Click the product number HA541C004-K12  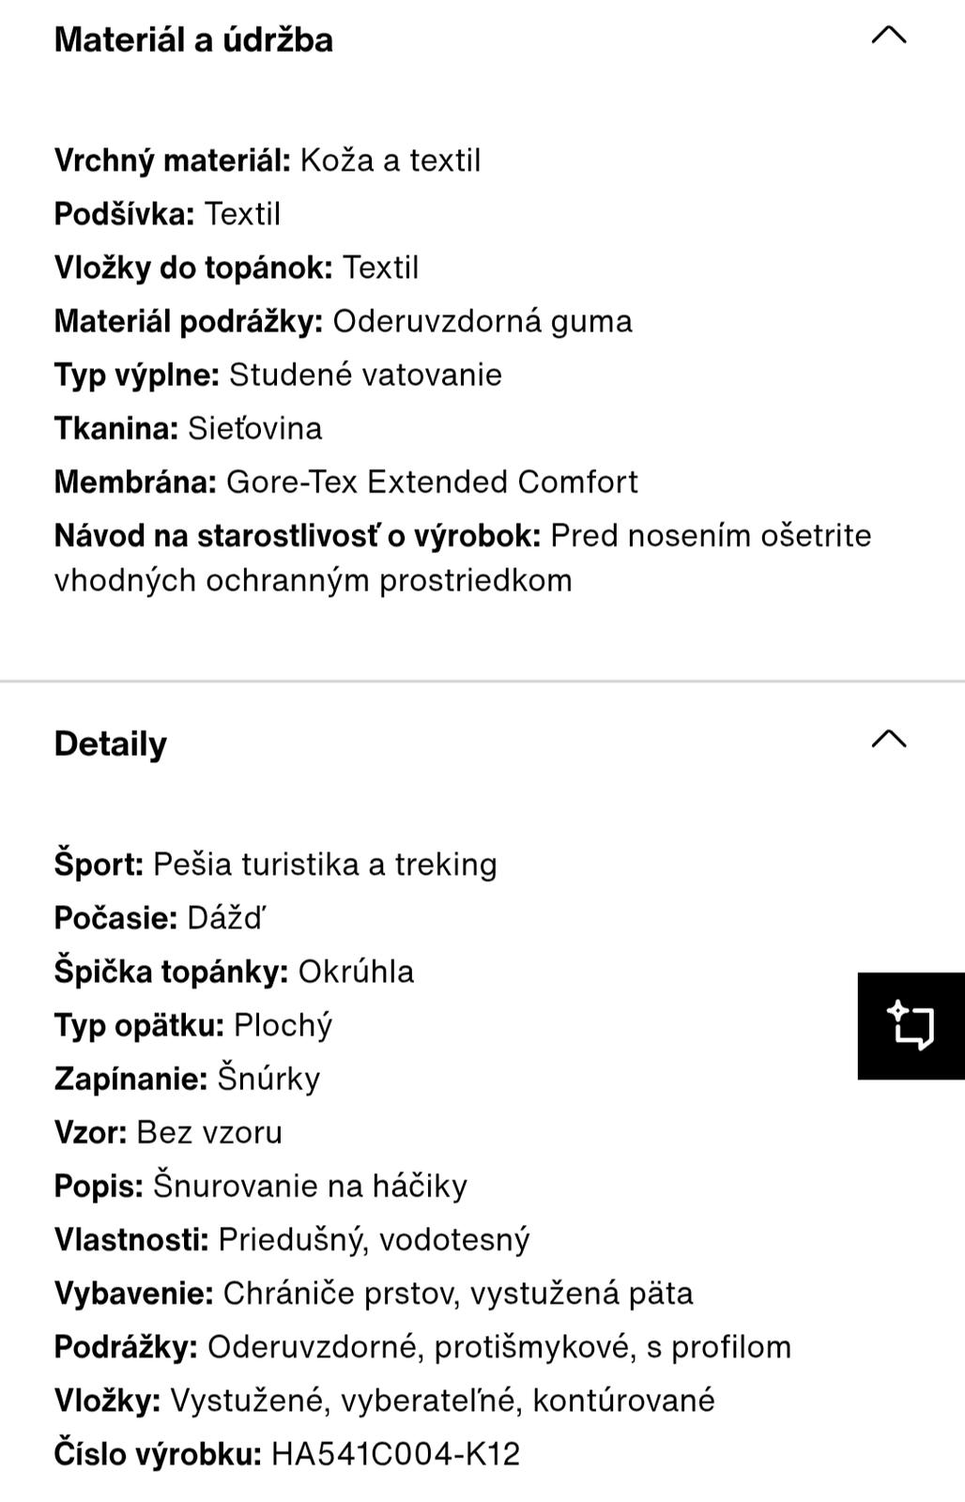(x=395, y=1454)
